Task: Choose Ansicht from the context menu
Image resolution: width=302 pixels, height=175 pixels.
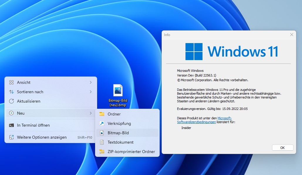Action: click(x=51, y=82)
